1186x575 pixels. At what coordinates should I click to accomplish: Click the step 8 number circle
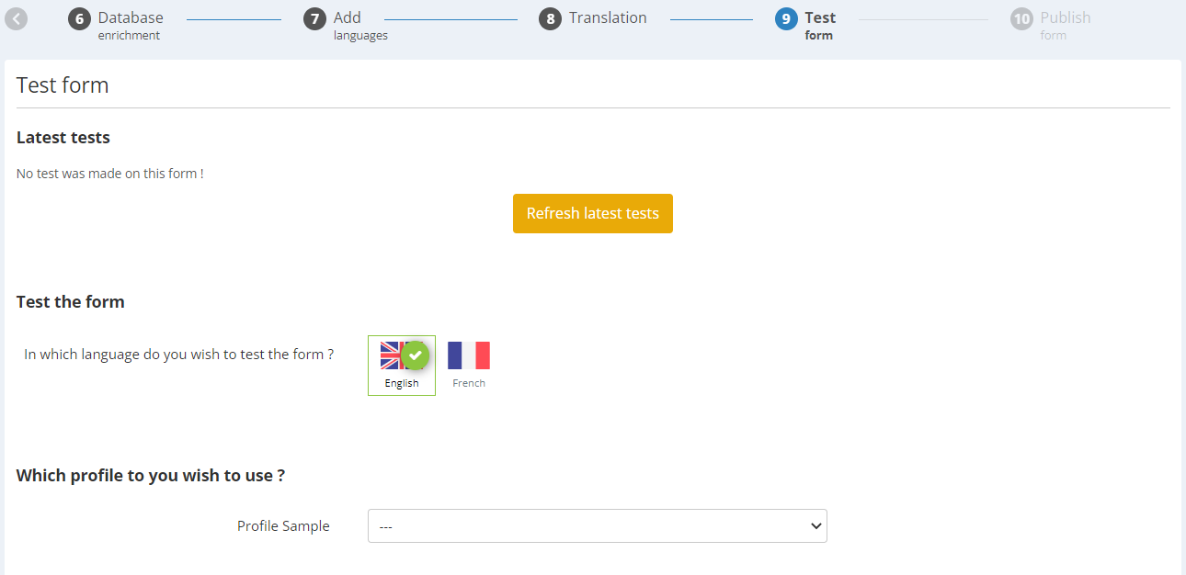point(551,19)
